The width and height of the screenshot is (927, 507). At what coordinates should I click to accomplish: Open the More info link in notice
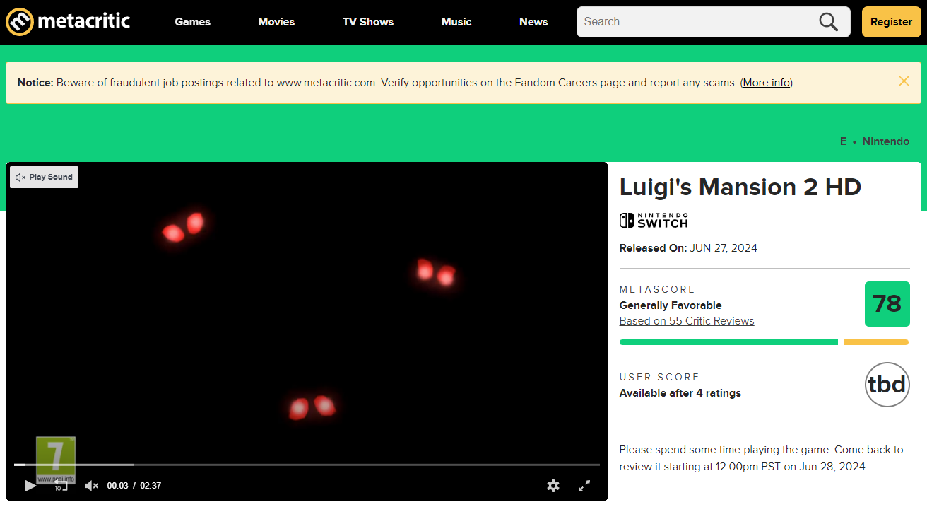[767, 83]
